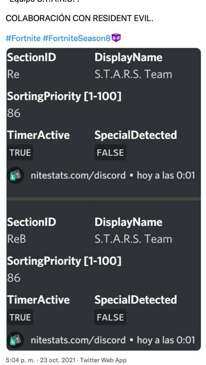
Task: Select the FALSE badge in the first embed
Action: click(110, 153)
